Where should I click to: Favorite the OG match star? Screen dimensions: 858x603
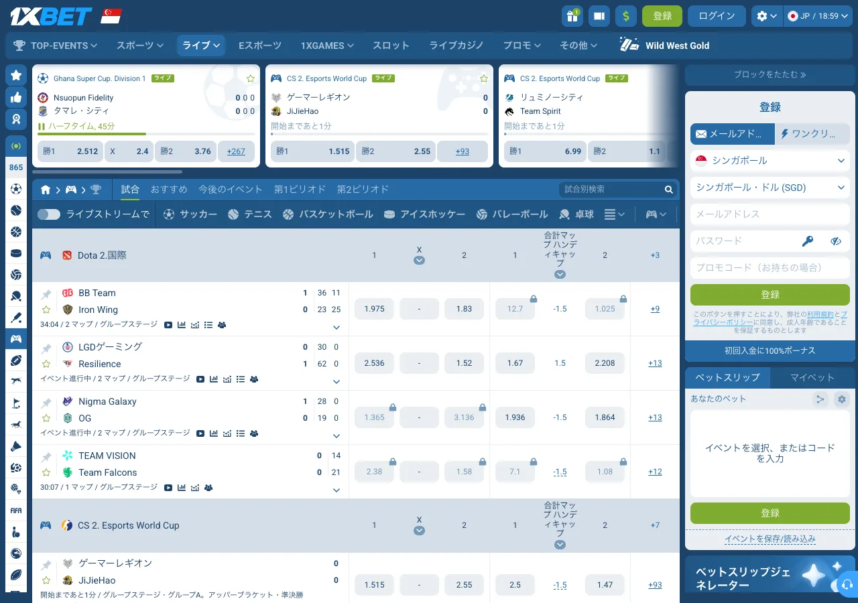pos(46,419)
